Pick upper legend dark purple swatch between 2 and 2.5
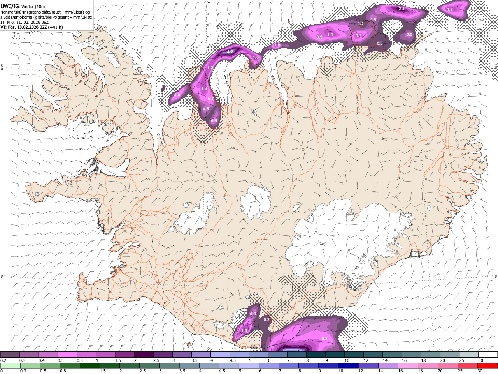The image size is (498, 374). tap(144, 355)
